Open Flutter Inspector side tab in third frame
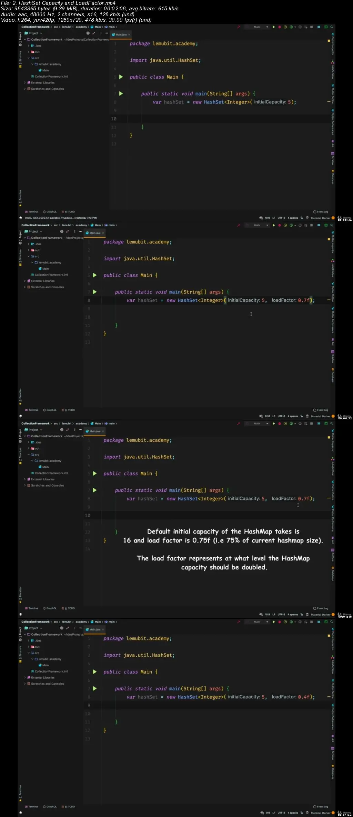 coord(333,440)
